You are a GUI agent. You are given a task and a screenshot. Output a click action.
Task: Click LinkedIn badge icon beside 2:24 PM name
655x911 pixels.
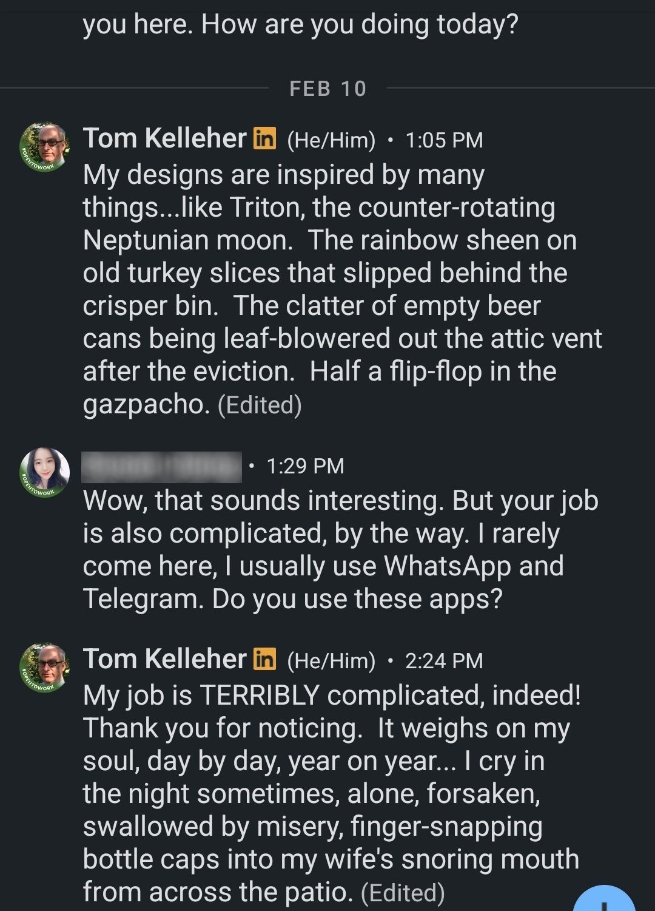coord(264,659)
